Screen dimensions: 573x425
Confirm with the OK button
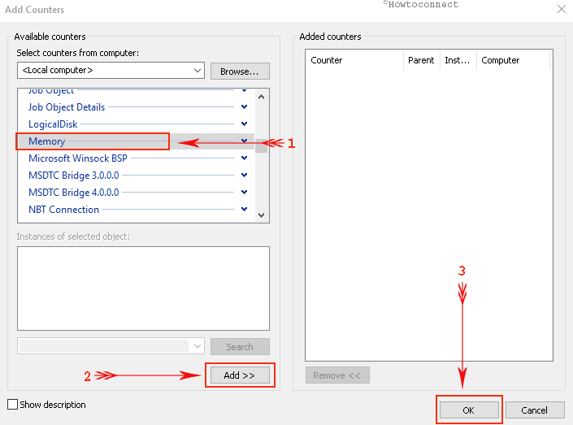tap(469, 410)
